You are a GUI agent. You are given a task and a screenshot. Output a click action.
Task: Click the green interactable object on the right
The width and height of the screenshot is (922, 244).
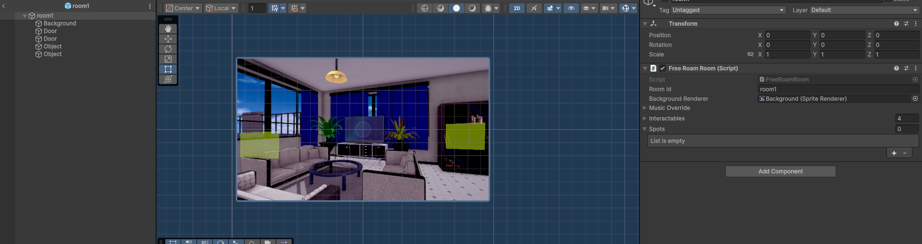(465, 136)
